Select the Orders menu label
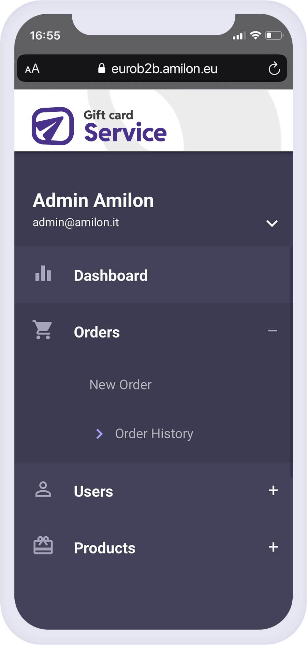307x645 pixels. pyautogui.click(x=97, y=332)
